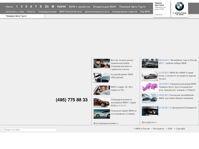Click 'Корпоративным клиентам' link
The image size is (199, 149).
[125, 12]
